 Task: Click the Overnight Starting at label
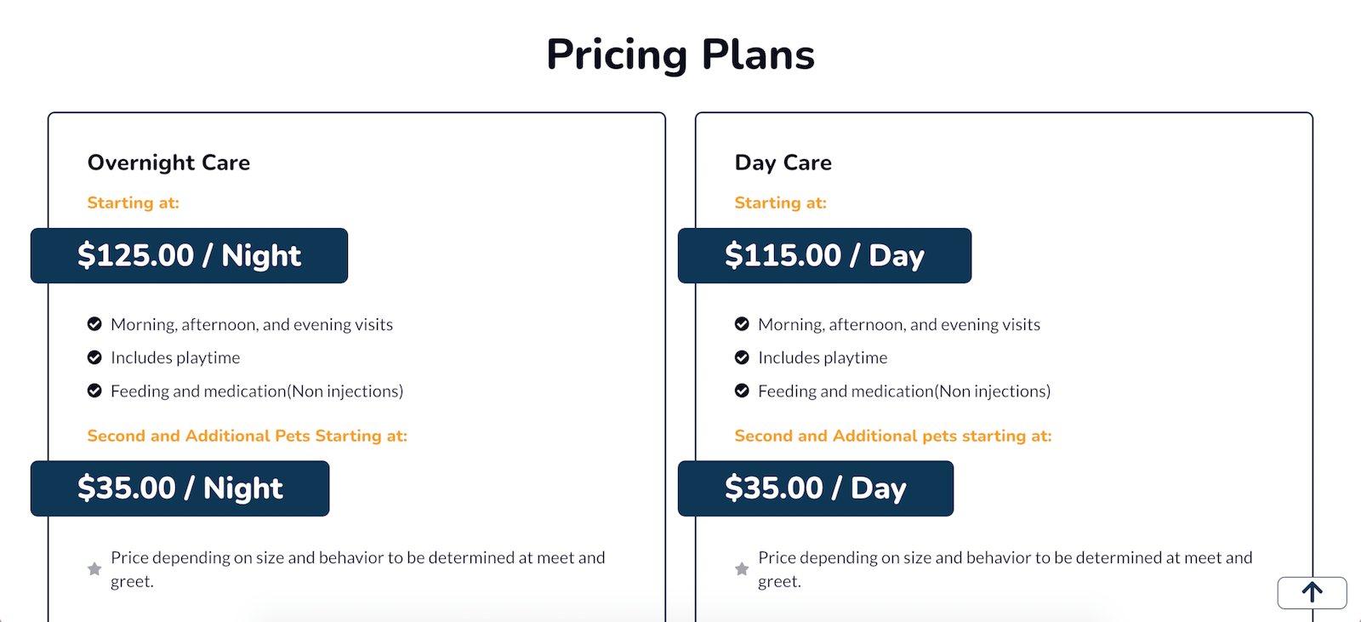133,203
